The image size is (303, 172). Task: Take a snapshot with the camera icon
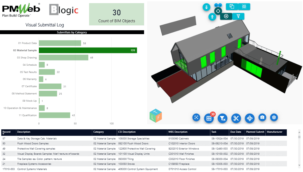[x=262, y=117]
